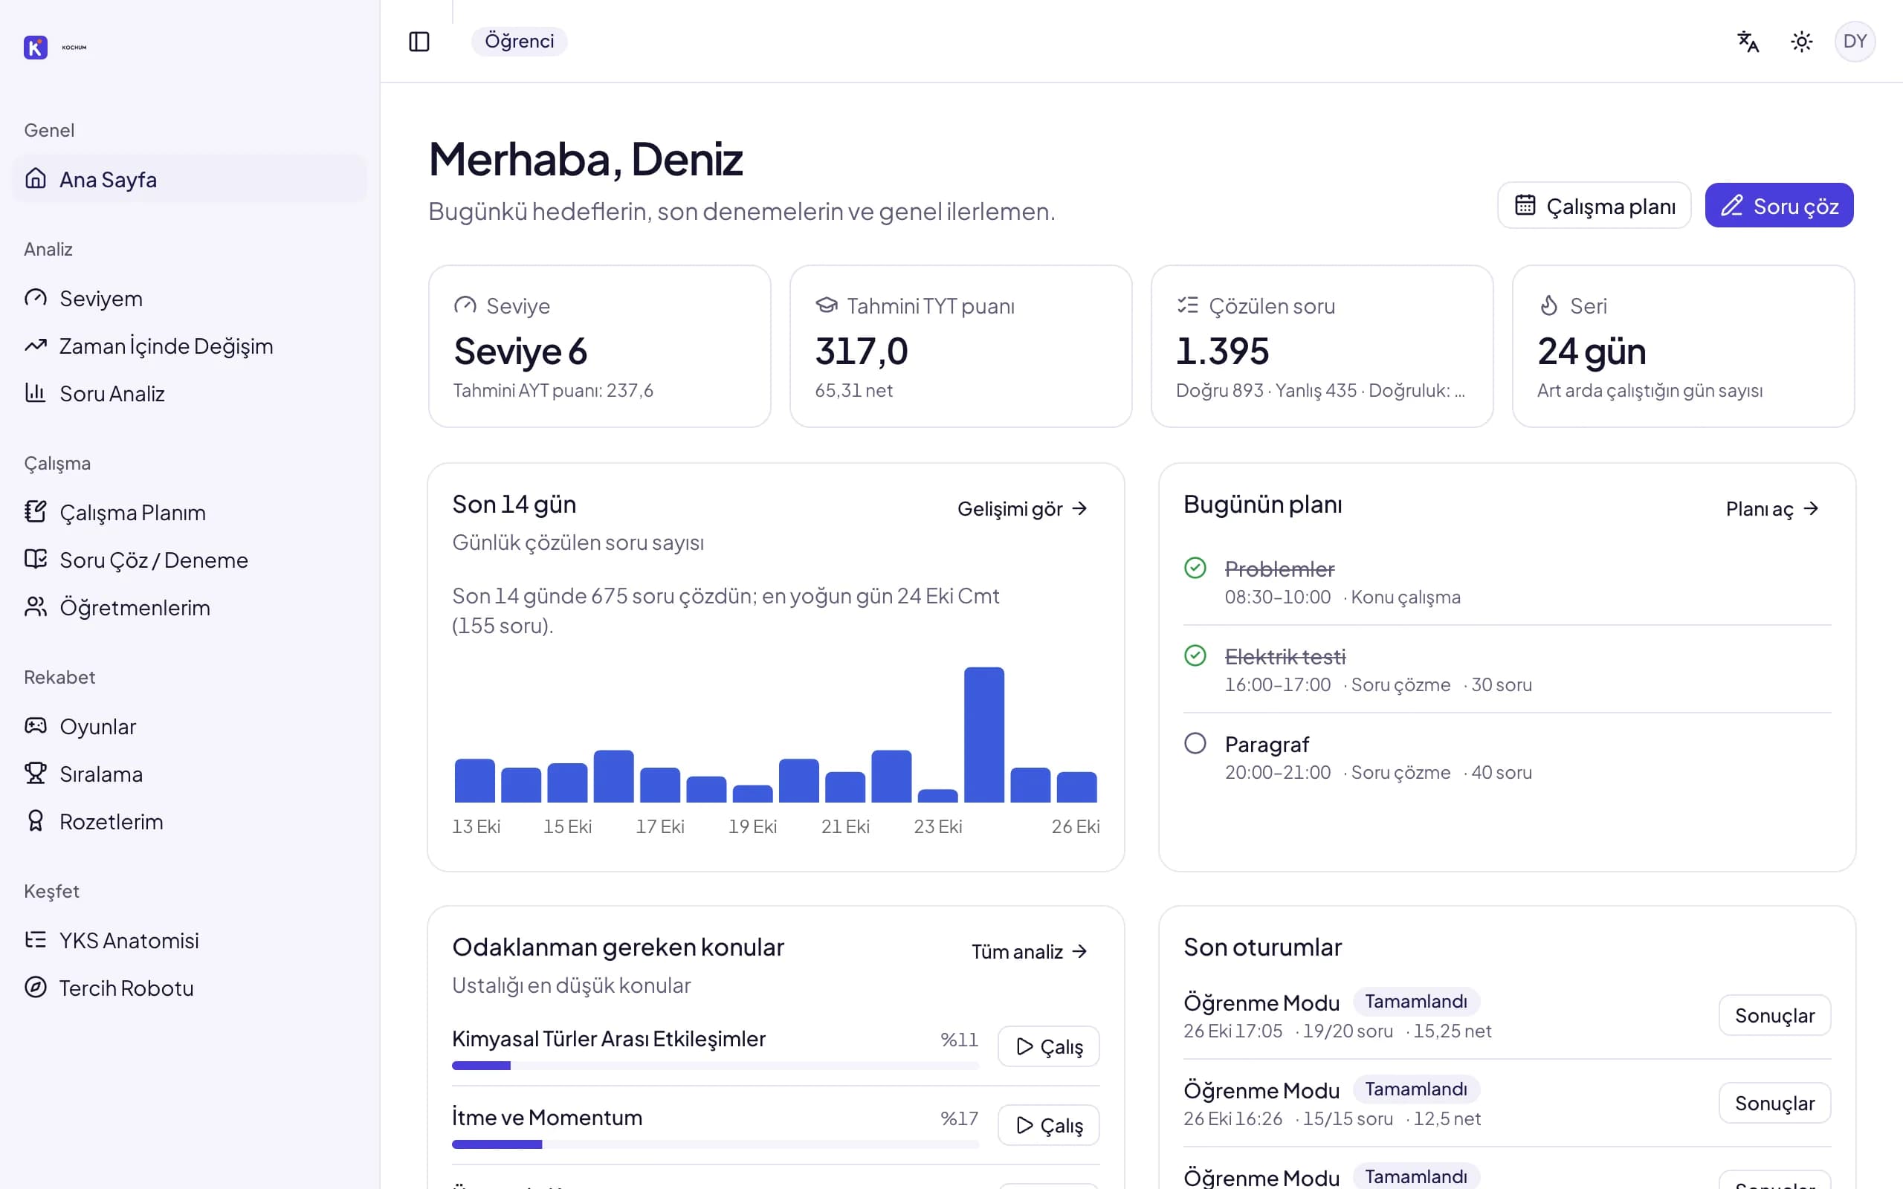Click the Çalışma Planım notebook icon
1903x1189 pixels.
pos(36,512)
